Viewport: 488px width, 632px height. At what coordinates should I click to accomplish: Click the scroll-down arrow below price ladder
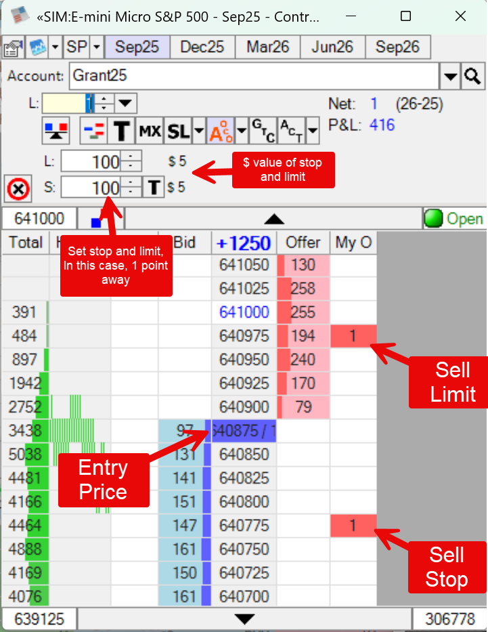coord(244,619)
